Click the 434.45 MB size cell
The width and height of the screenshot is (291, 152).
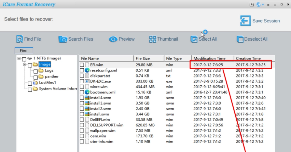tap(145, 87)
